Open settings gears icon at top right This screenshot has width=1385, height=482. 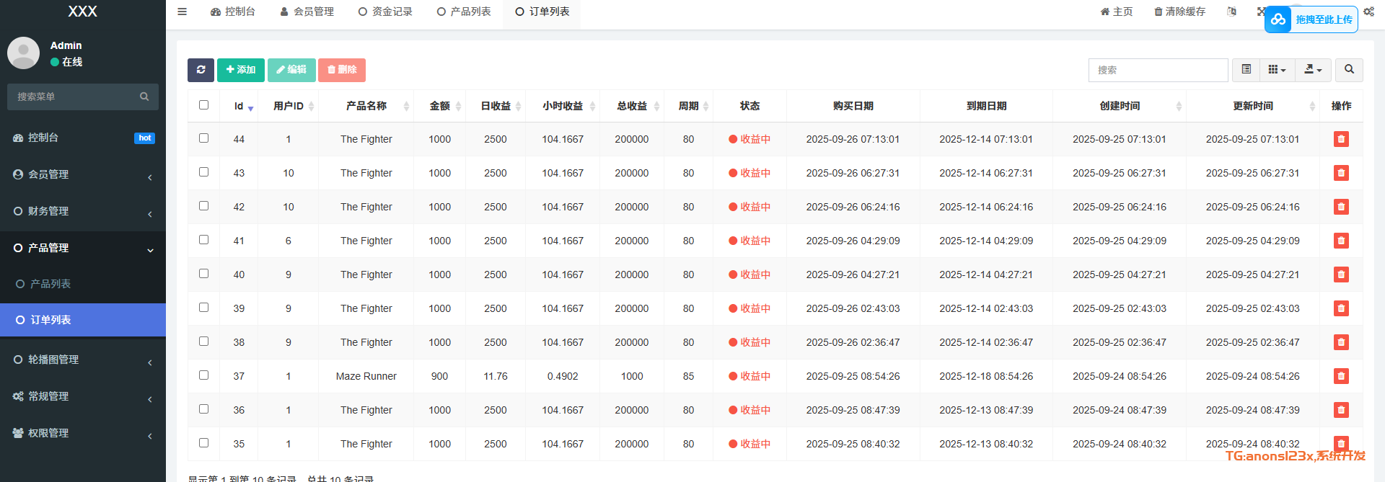tap(1368, 12)
